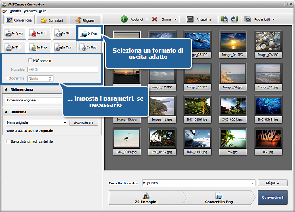Enable the PNG animato checkbox

point(30,61)
